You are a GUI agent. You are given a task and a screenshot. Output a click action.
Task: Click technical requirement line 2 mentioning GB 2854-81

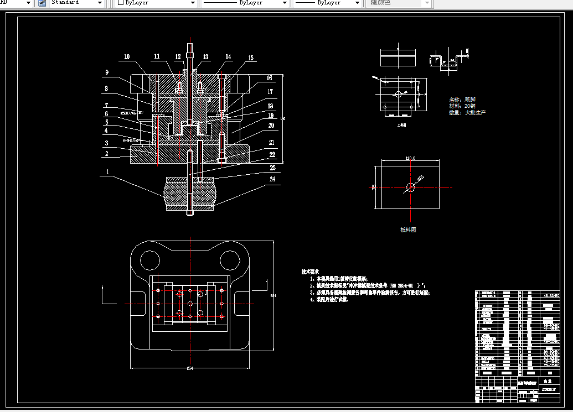[x=368, y=285]
